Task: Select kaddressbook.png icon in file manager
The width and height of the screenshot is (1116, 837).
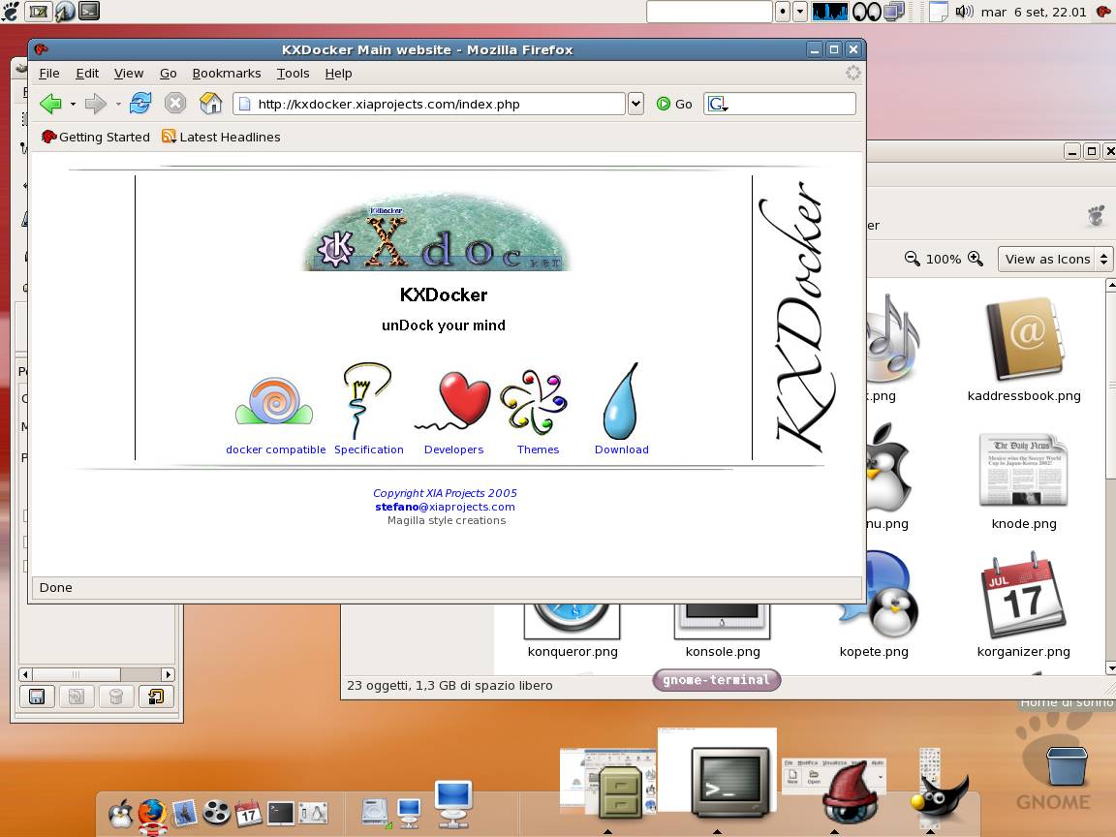Action: point(1024,339)
